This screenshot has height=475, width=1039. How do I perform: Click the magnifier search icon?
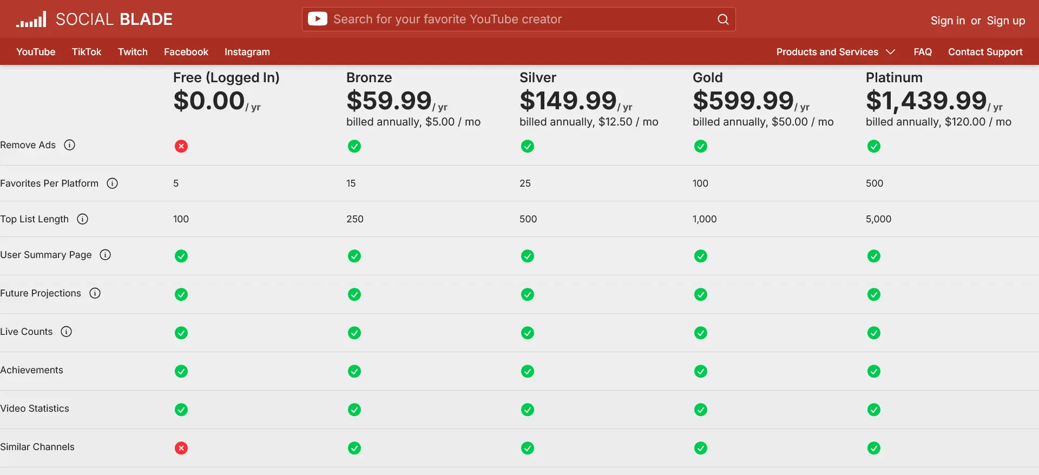pos(723,19)
